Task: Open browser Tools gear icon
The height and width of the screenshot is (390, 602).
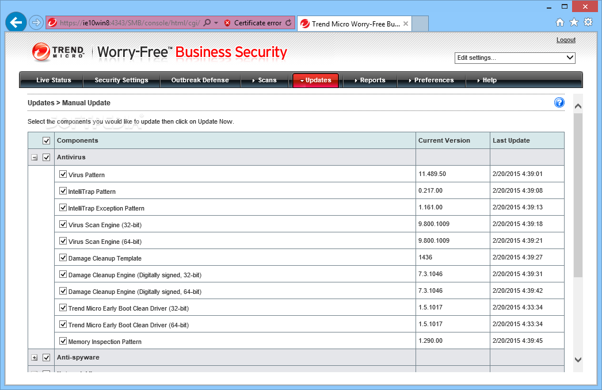Action: 588,22
